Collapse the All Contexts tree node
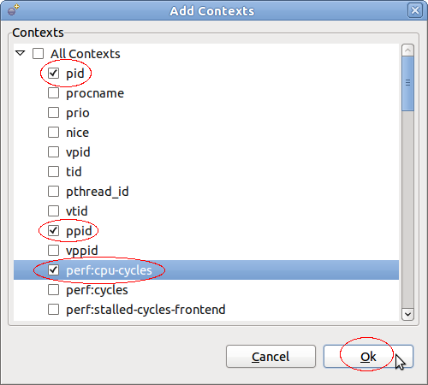Screen dimensions: 428x385 click(21, 53)
